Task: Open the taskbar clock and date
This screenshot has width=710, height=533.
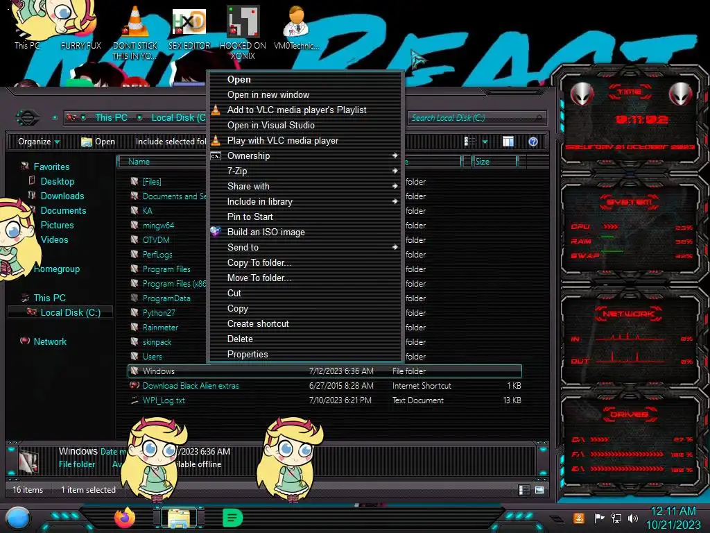Action: pyautogui.click(x=673, y=518)
